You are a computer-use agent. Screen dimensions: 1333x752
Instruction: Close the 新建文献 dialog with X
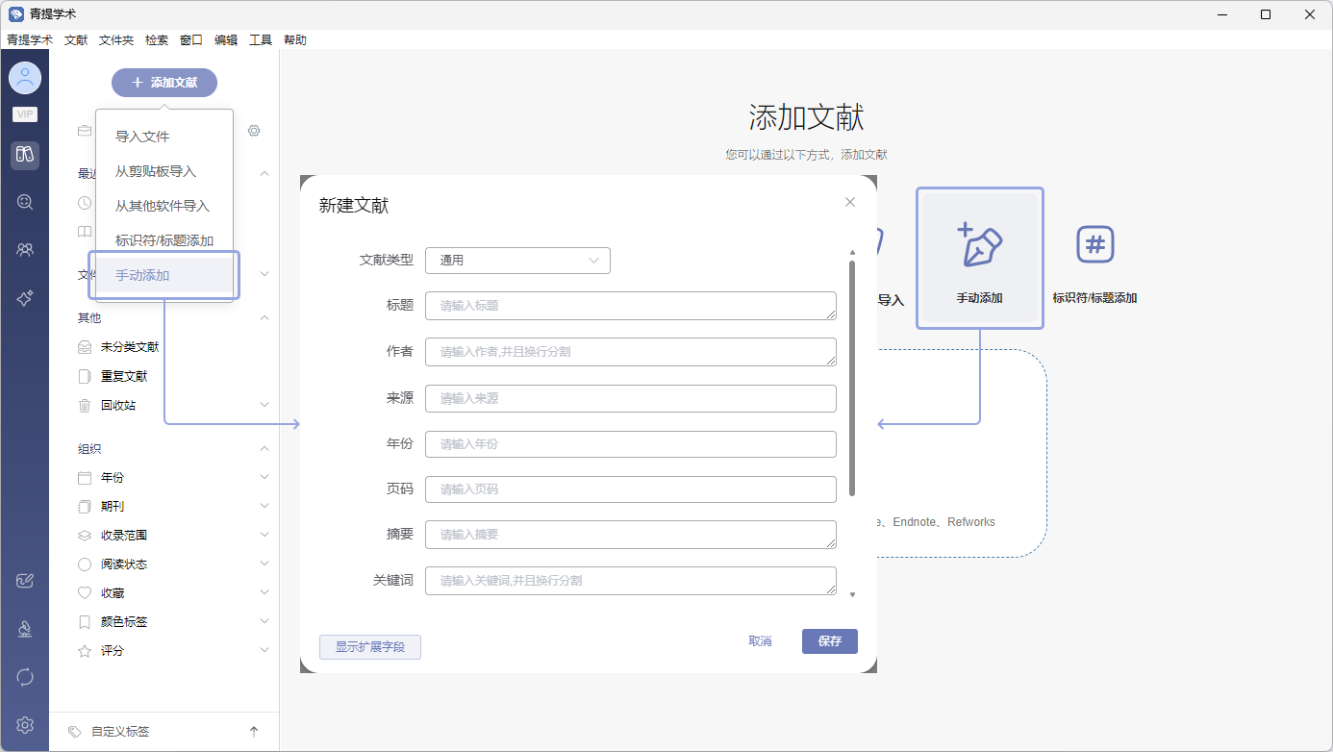[850, 202]
